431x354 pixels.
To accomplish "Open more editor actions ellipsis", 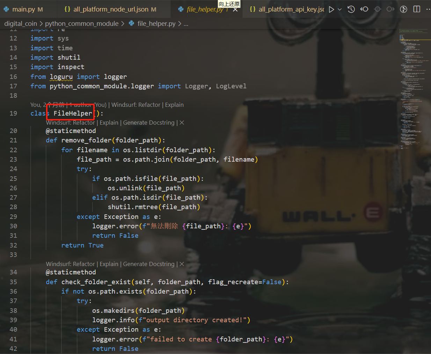I will (x=428, y=9).
